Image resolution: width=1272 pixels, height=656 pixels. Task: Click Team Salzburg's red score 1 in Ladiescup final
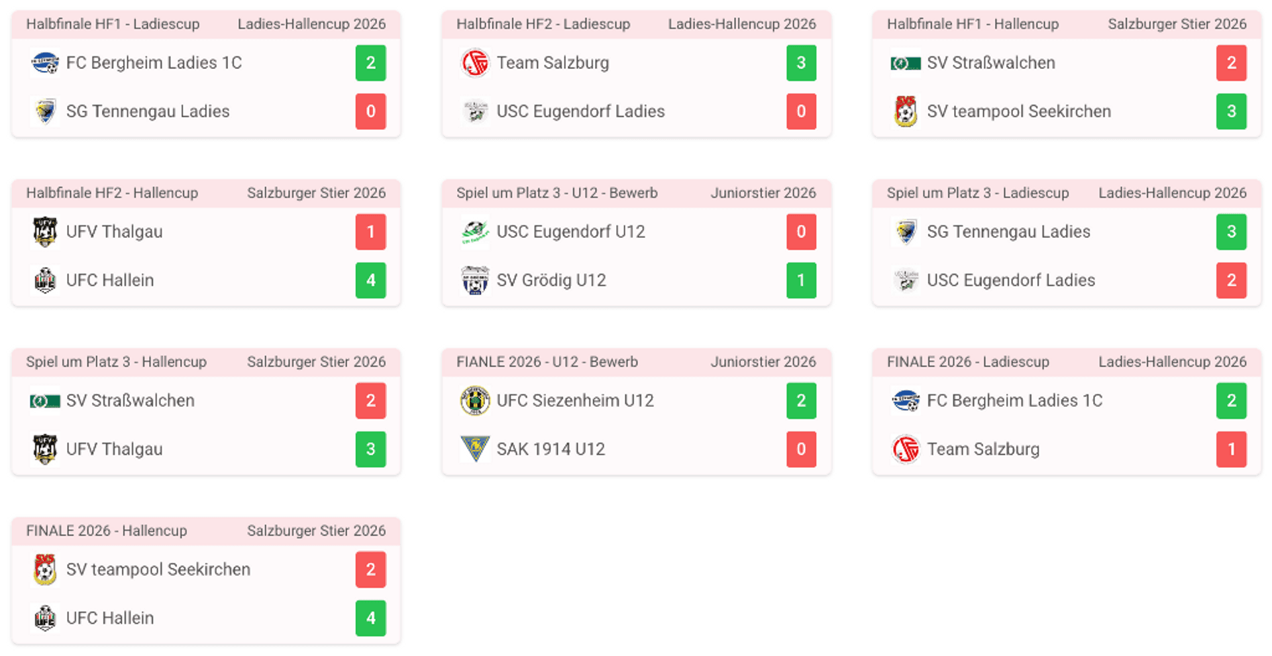pos(1231,449)
